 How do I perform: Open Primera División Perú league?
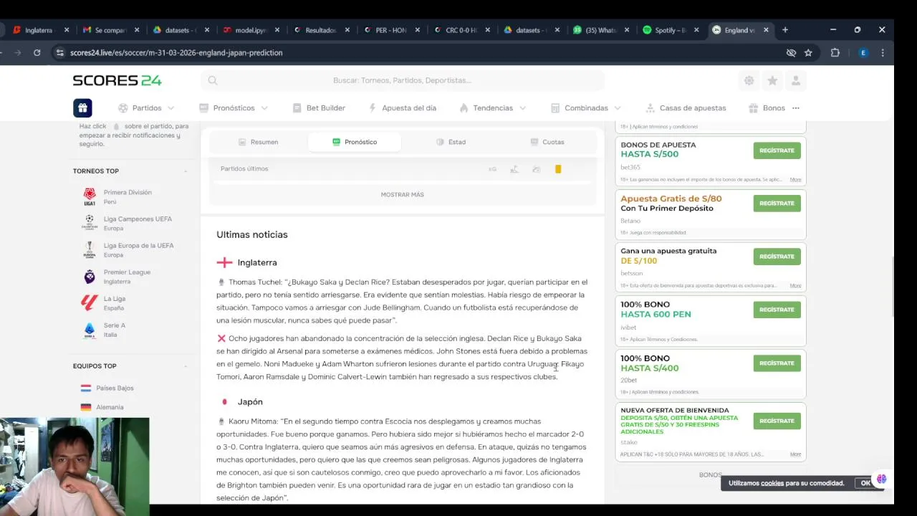[128, 197]
